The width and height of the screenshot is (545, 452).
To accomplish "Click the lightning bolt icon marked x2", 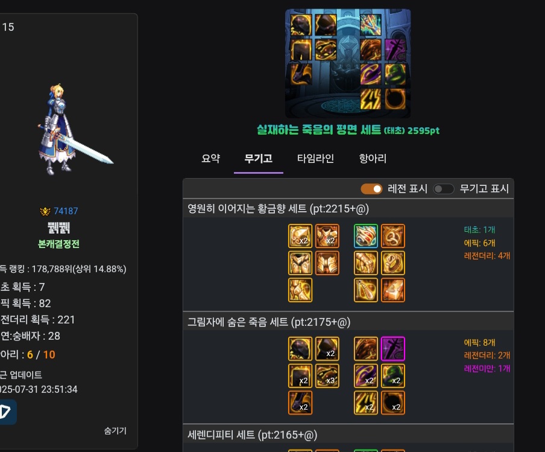I will click(x=366, y=403).
